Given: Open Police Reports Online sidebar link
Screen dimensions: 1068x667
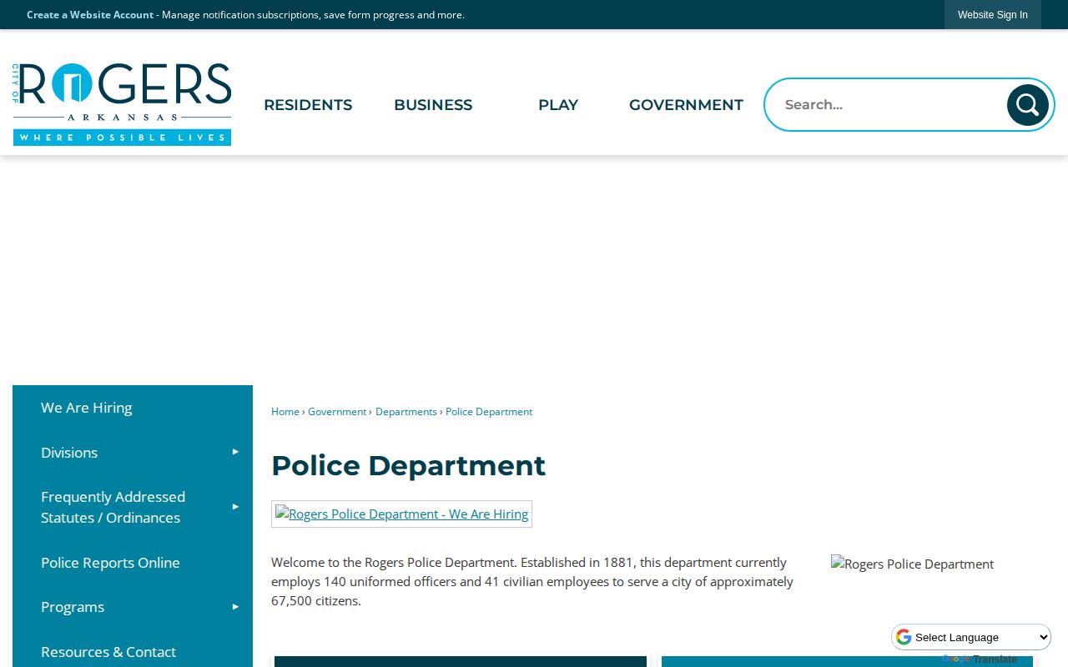Looking at the screenshot, I should [x=133, y=563].
